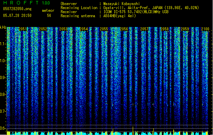The height and width of the screenshot is (135, 213).
Task: Click the HROFFT 1.0.0 title text
Action: [x=26, y=3]
